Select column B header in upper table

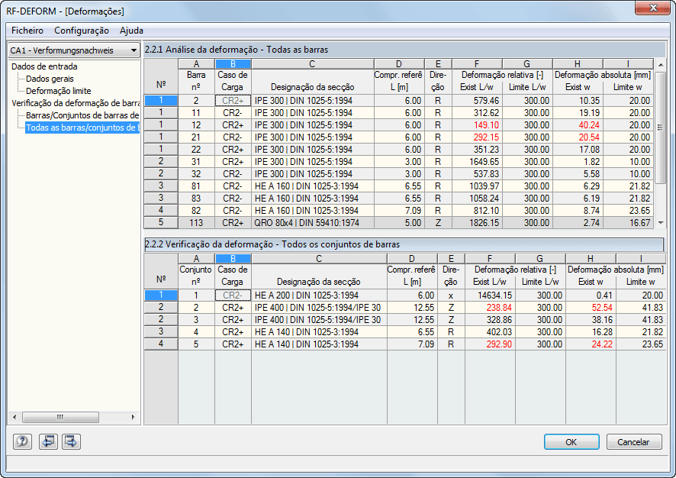[233, 64]
